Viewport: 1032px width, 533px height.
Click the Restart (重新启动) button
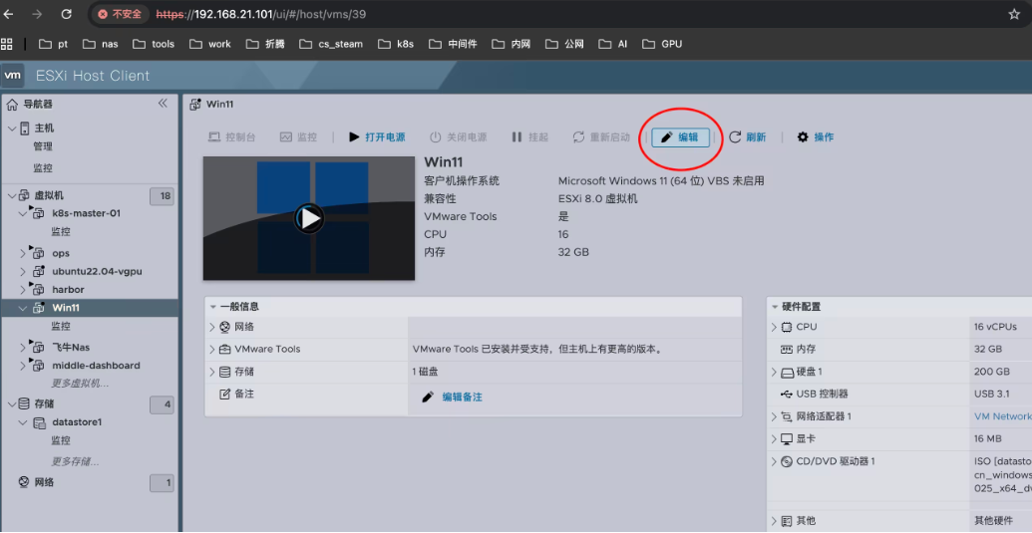tap(601, 137)
